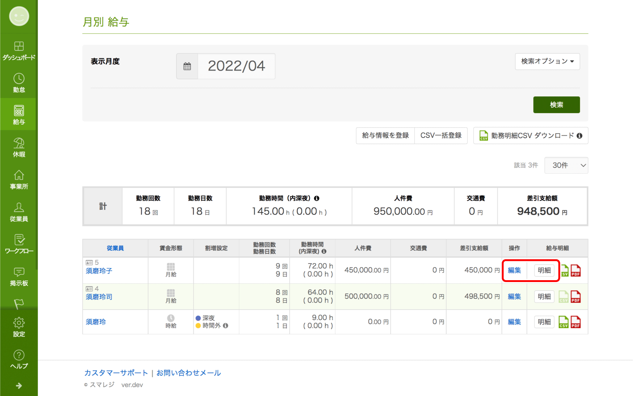633x396 pixels.
Task: Click the 2022/04 month input field
Action: (236, 66)
